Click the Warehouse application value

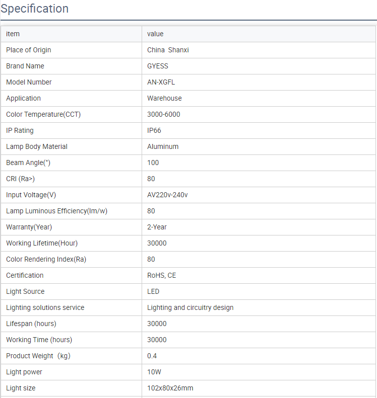(164, 98)
